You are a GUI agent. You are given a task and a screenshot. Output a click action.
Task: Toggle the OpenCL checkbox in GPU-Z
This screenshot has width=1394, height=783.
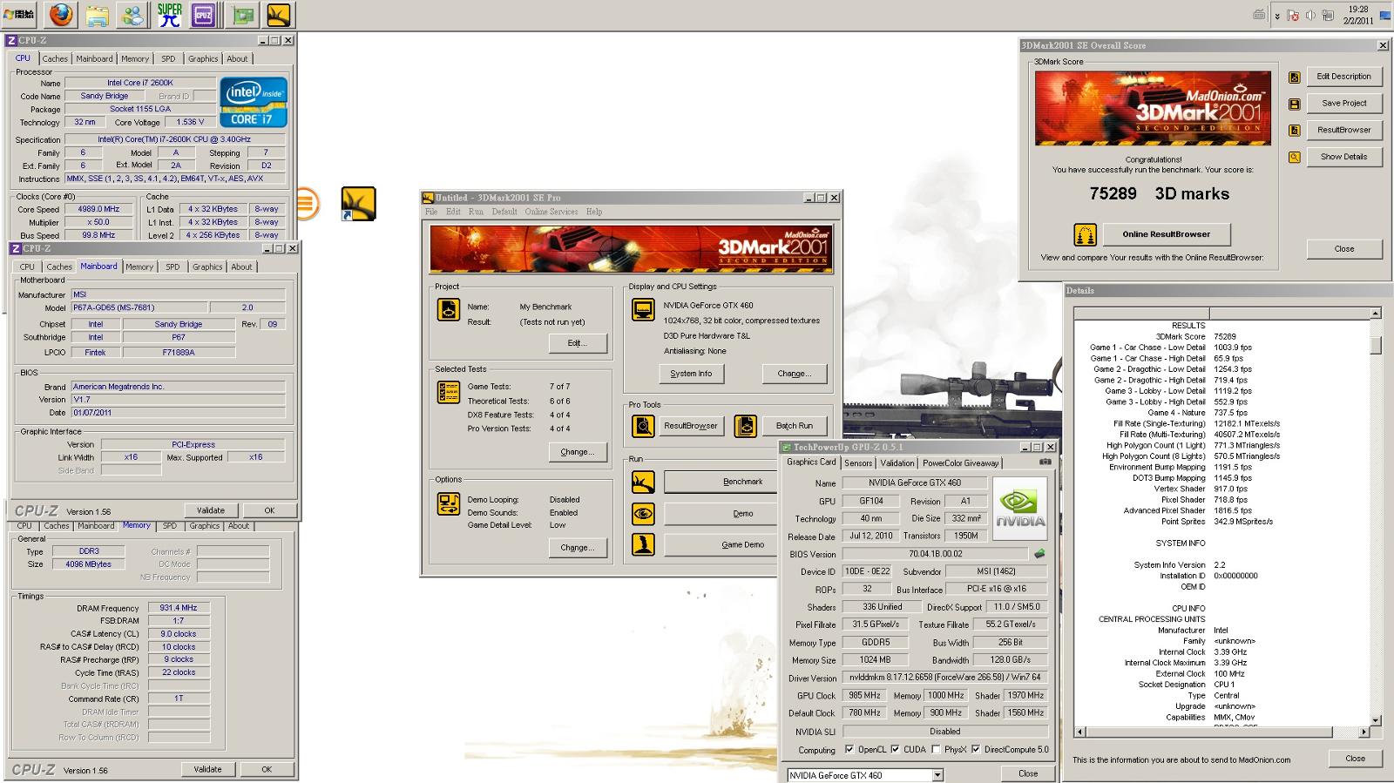[x=849, y=749]
